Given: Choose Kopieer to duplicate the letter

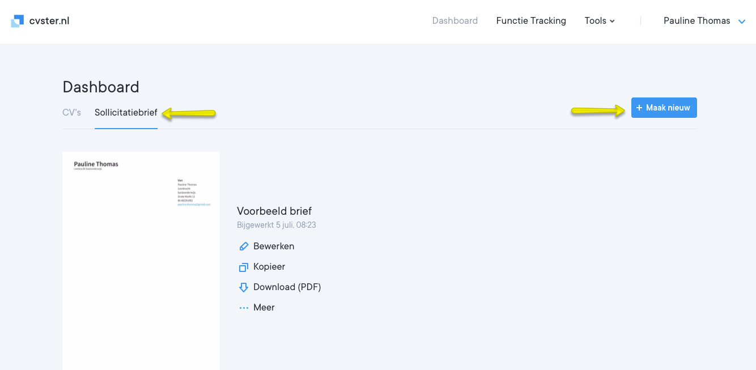Looking at the screenshot, I should point(269,267).
